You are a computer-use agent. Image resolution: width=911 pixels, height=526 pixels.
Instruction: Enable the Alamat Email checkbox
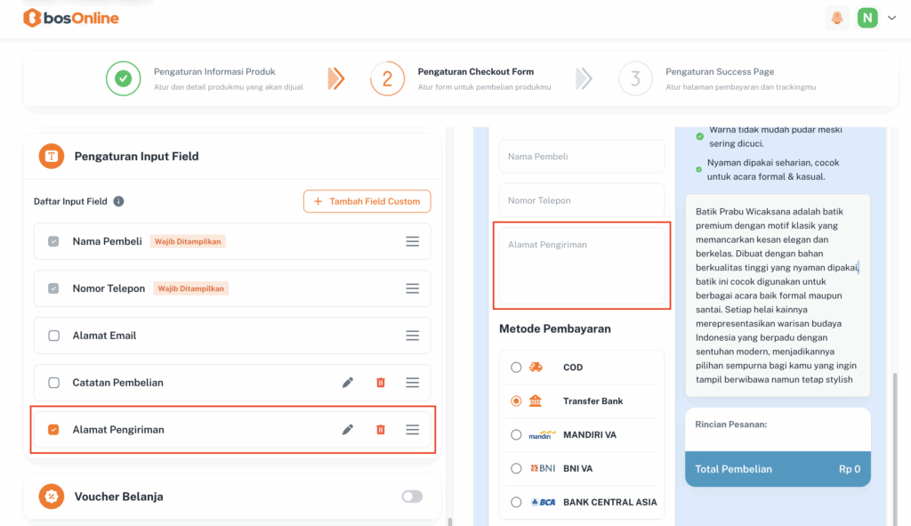click(53, 336)
